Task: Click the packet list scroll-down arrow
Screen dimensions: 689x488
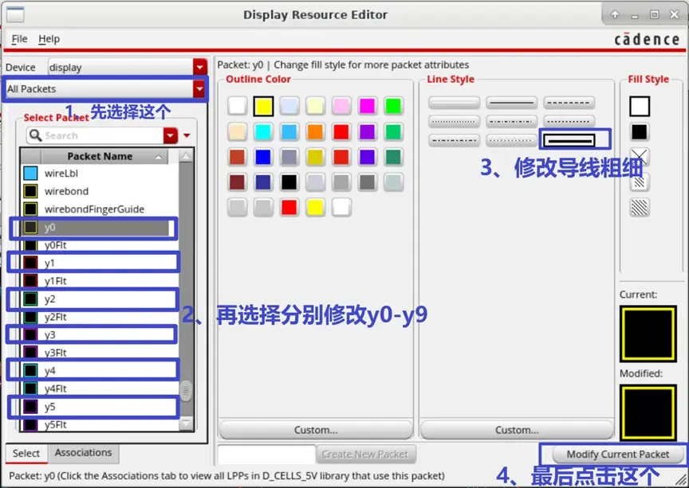Action: point(186,423)
